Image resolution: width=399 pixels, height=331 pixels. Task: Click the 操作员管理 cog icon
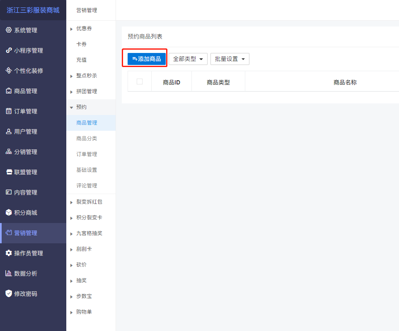pos(9,253)
